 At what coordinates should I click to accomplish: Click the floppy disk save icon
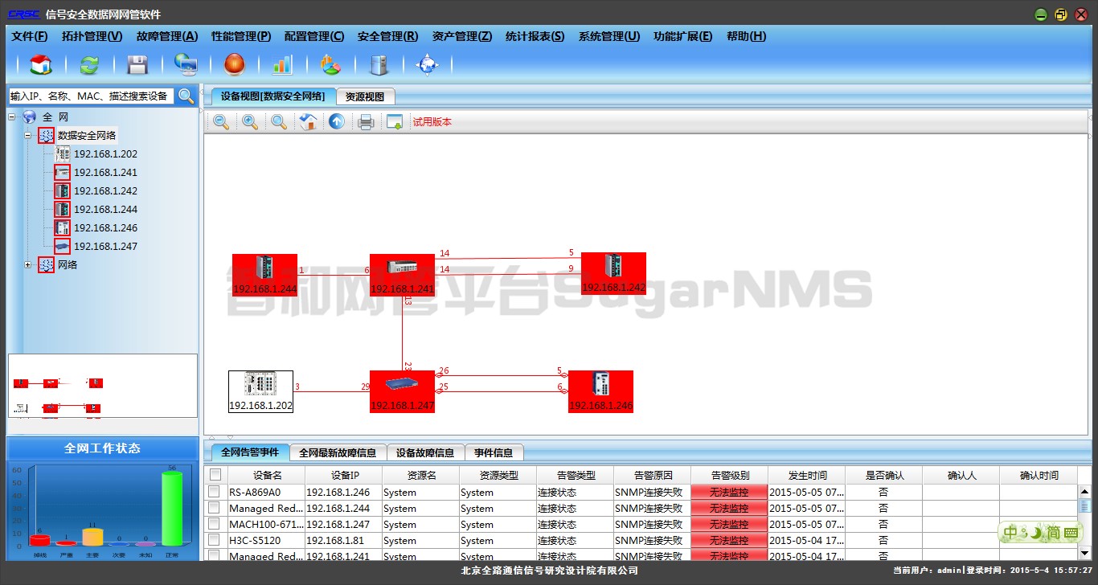point(137,65)
